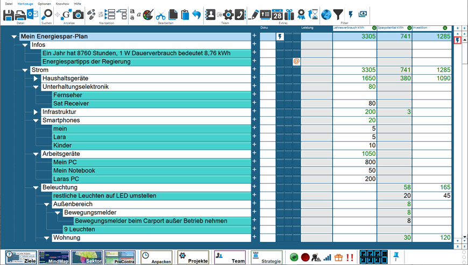Screen dimensions: 468x265
Task: Expand the Infrastruktur tree node
Action: point(37,112)
